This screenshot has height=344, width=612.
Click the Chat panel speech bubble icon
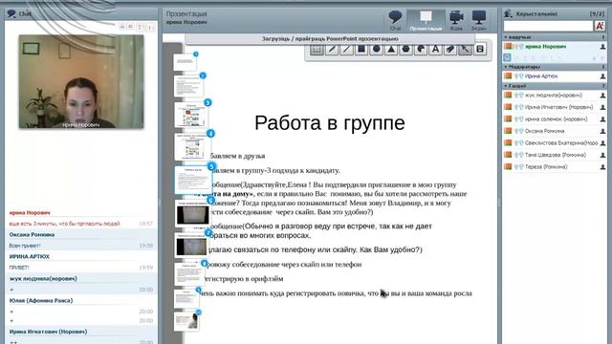(x=11, y=14)
